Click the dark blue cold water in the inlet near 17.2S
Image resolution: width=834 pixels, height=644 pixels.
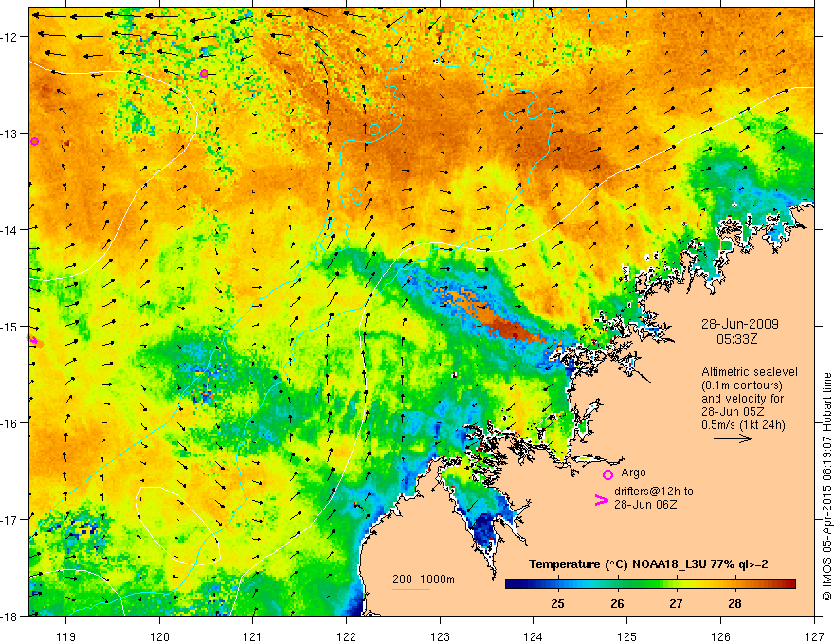[485, 528]
